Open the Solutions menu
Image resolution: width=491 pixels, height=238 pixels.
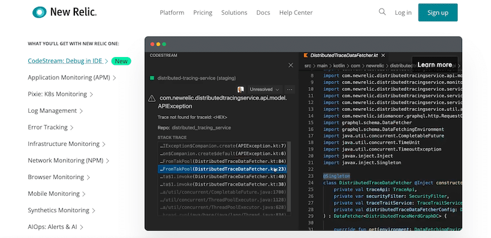coord(234,12)
